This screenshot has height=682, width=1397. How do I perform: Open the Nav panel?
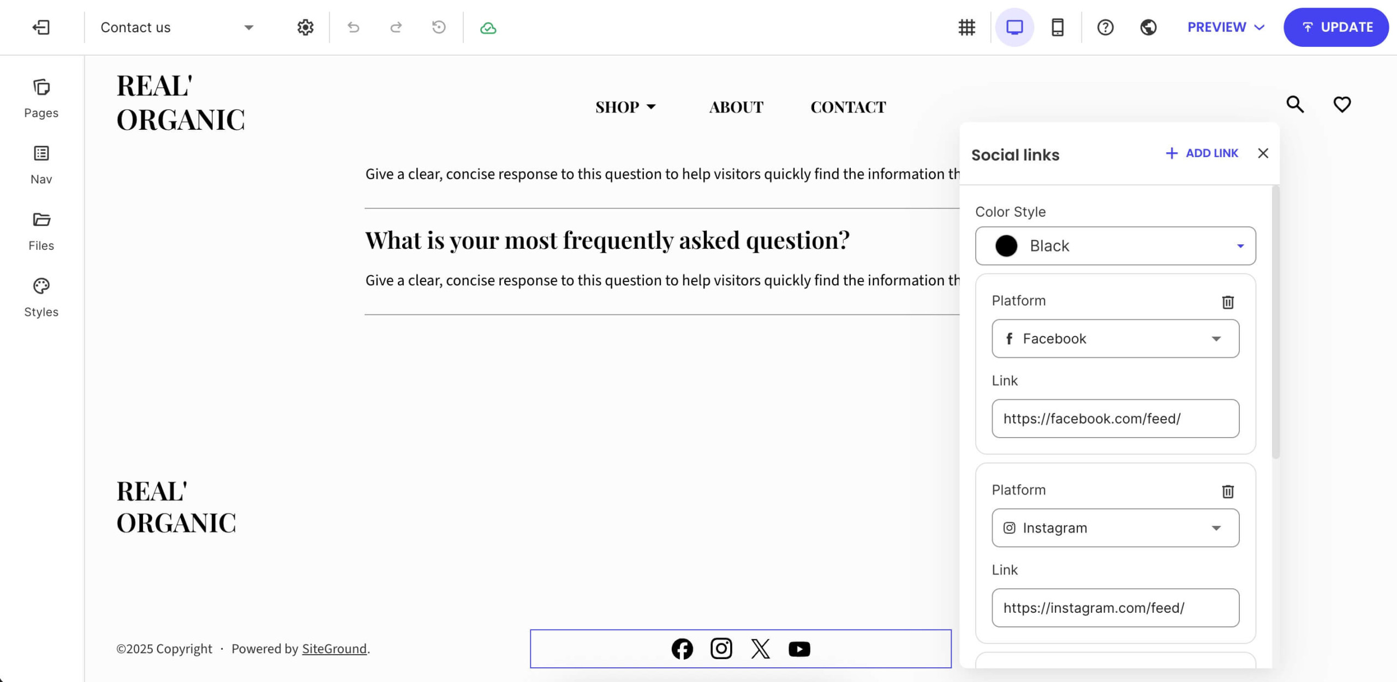(41, 165)
